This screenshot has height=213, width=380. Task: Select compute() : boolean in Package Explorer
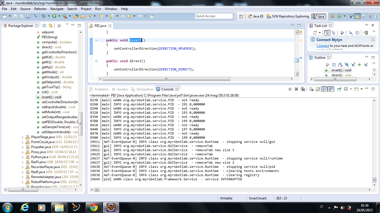point(57,42)
